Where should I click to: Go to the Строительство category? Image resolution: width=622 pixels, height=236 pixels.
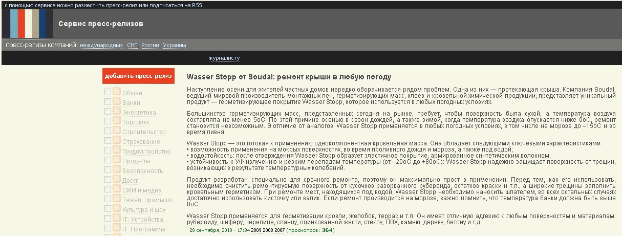[144, 132]
